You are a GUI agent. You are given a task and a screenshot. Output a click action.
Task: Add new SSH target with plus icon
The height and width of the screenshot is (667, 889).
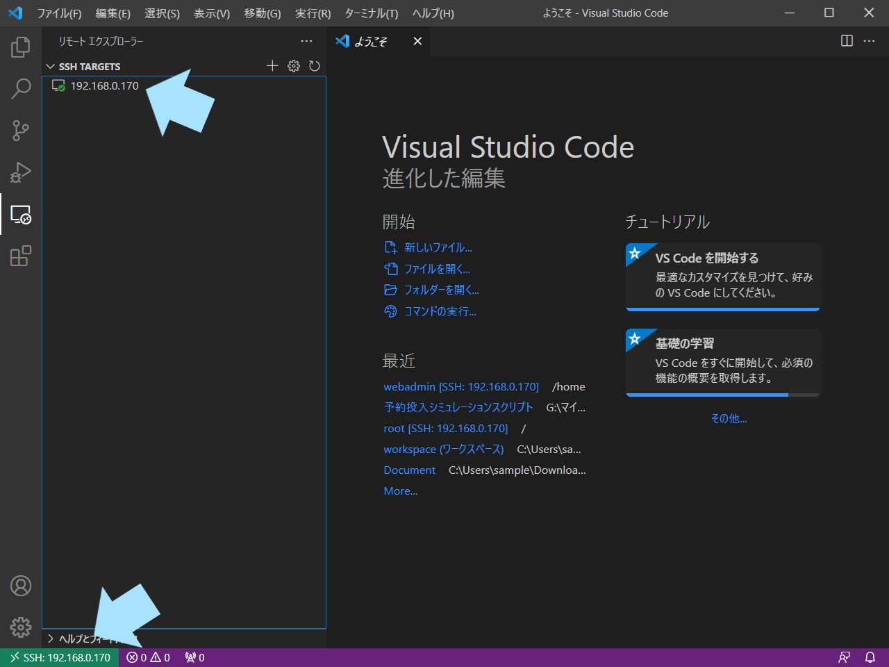272,65
